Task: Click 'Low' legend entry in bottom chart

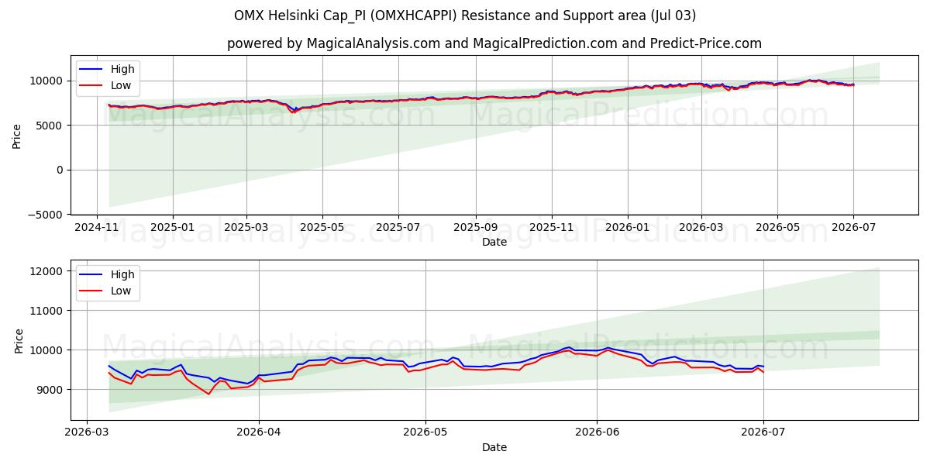Action: pyautogui.click(x=121, y=291)
